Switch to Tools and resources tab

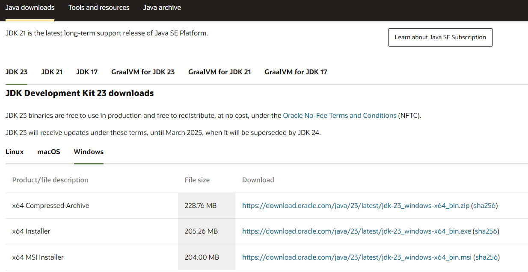[x=99, y=8]
